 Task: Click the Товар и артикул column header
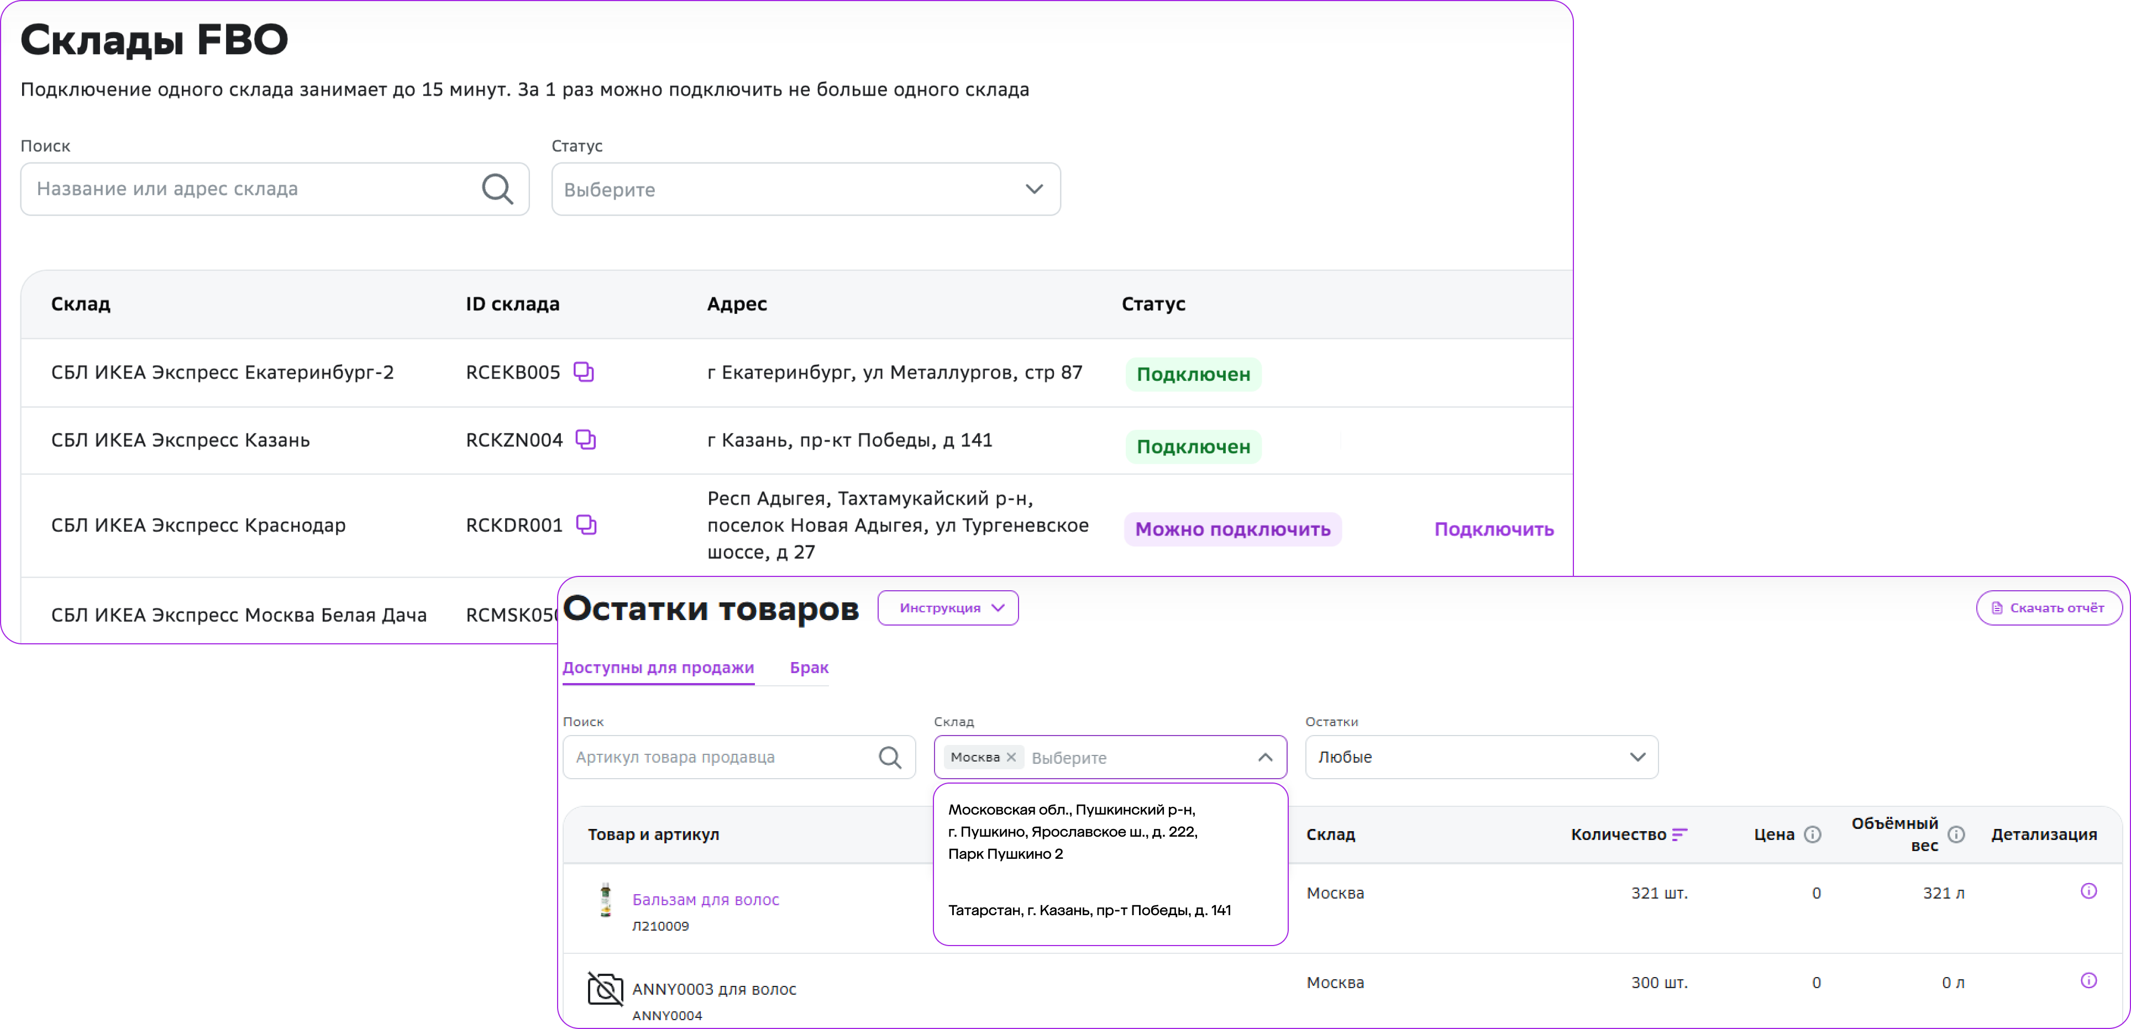[x=654, y=834]
